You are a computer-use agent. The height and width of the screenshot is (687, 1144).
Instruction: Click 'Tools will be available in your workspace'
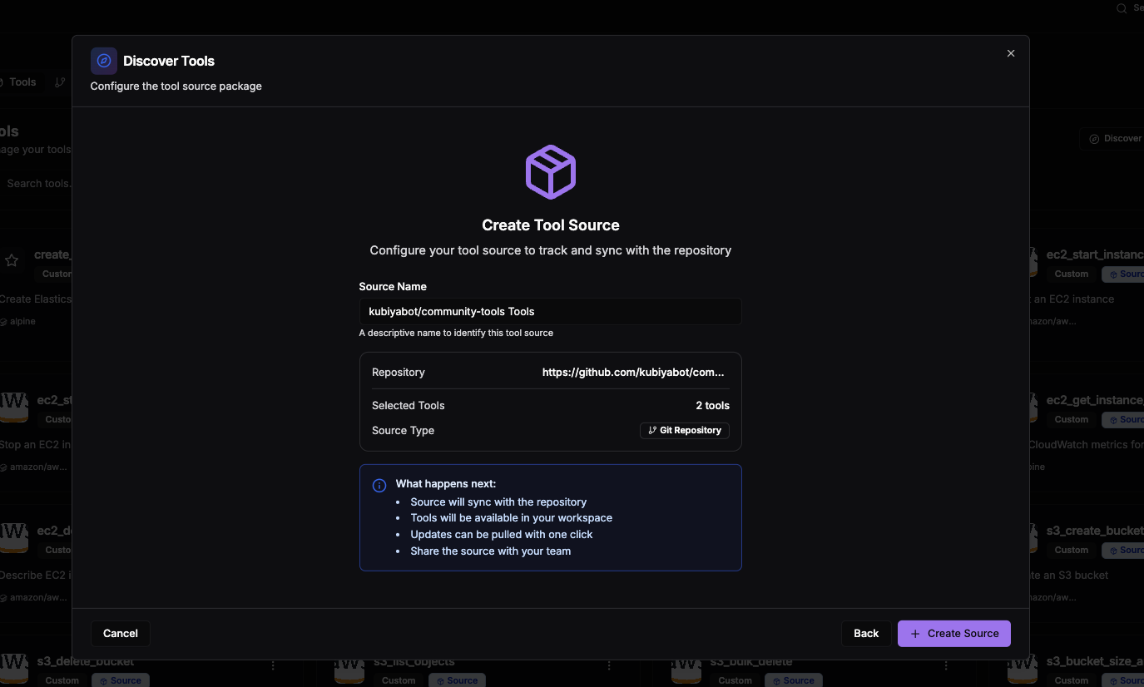512,518
